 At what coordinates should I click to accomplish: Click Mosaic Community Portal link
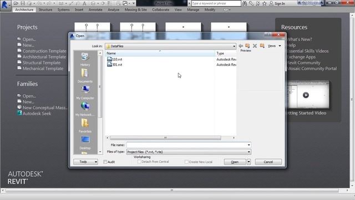coord(312,68)
